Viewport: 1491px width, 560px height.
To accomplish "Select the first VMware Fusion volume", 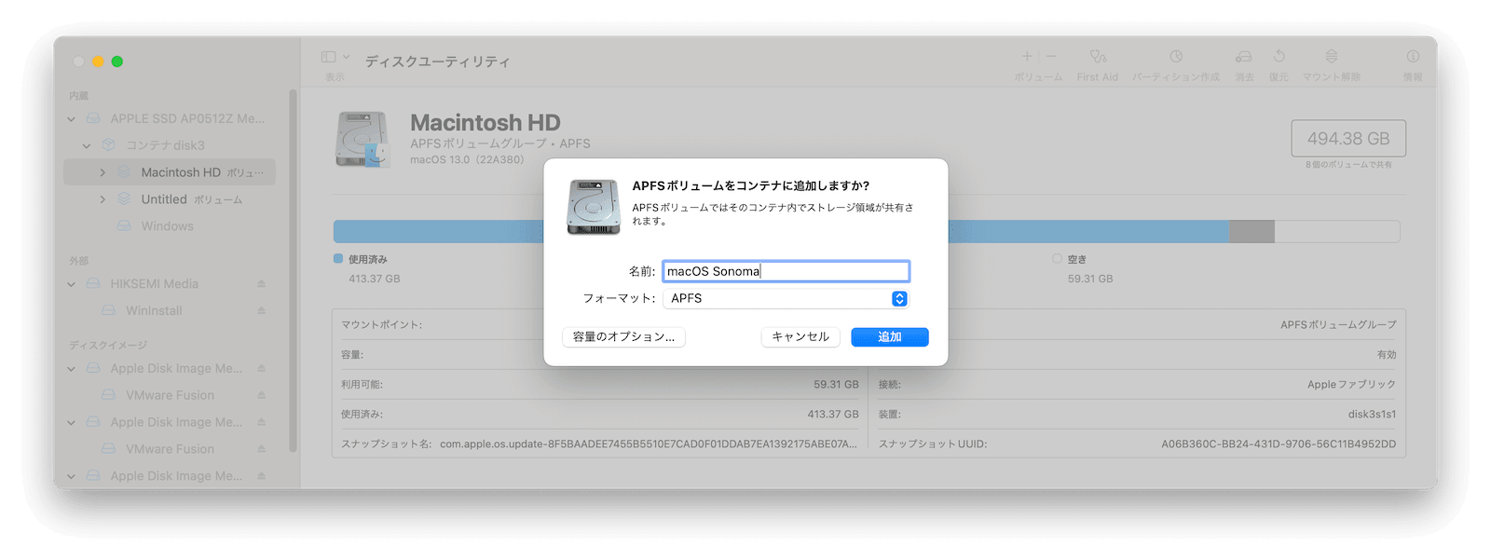I will click(170, 395).
